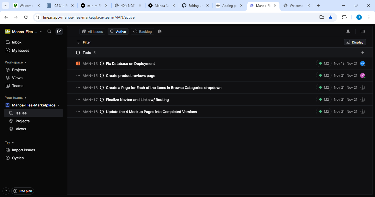Set priority icon on MAN-16 row
Image resolution: width=375 pixels, height=197 pixels.
tap(78, 112)
